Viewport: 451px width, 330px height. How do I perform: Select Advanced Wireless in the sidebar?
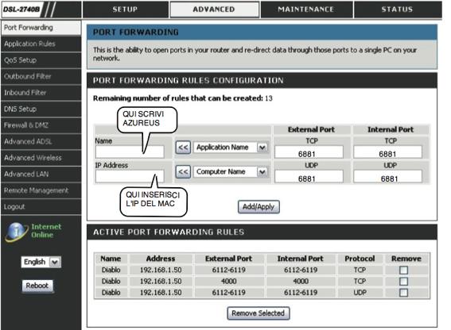tap(41, 158)
